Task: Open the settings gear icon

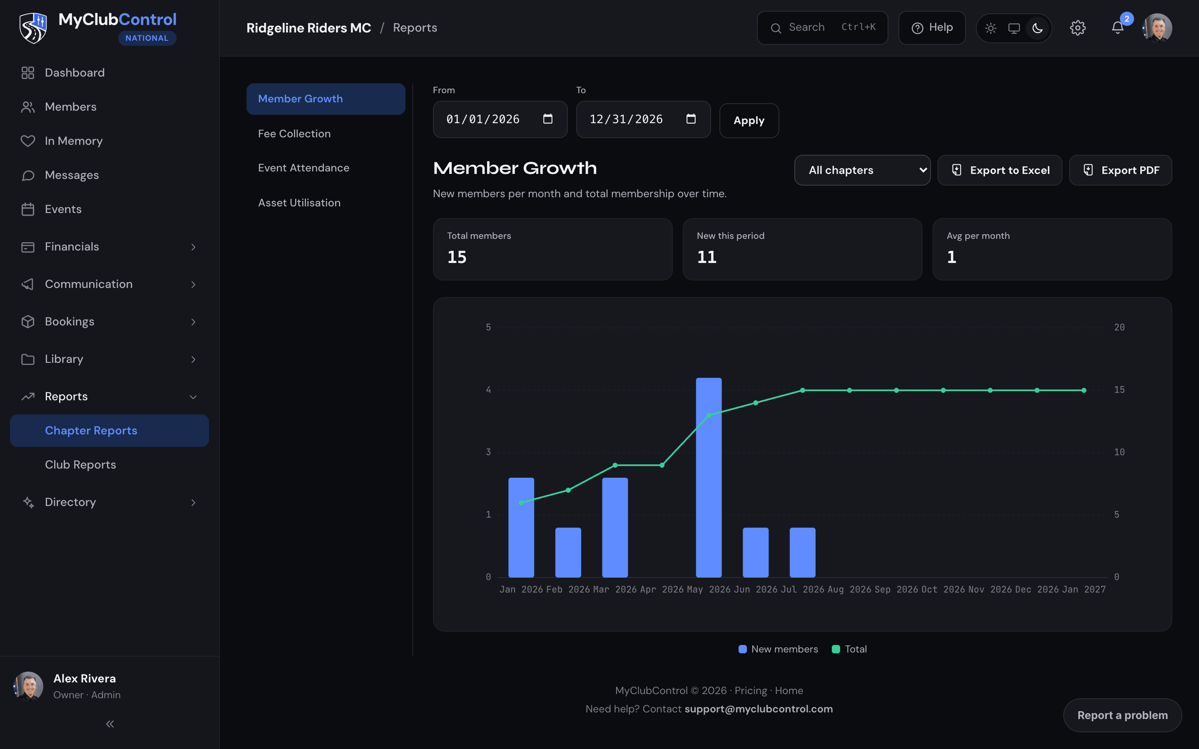Action: 1077,28
